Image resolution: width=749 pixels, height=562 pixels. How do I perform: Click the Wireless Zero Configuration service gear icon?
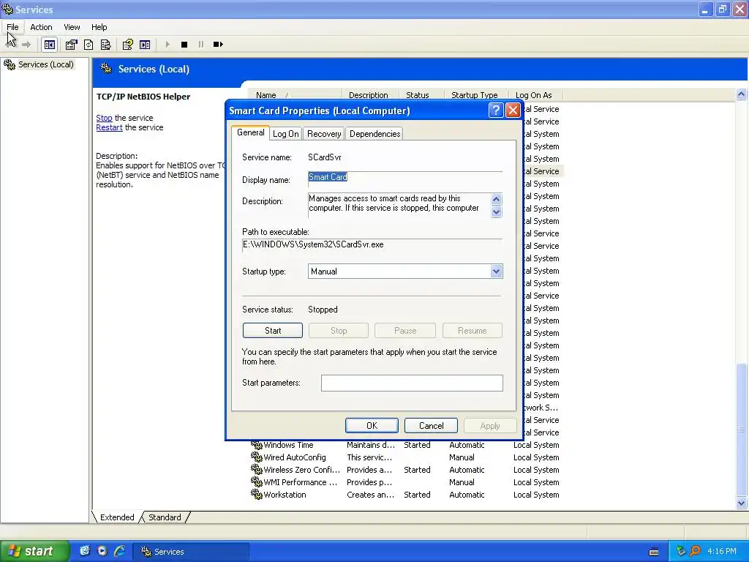tap(257, 470)
